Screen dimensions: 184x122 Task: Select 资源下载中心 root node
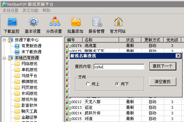tap(27, 40)
